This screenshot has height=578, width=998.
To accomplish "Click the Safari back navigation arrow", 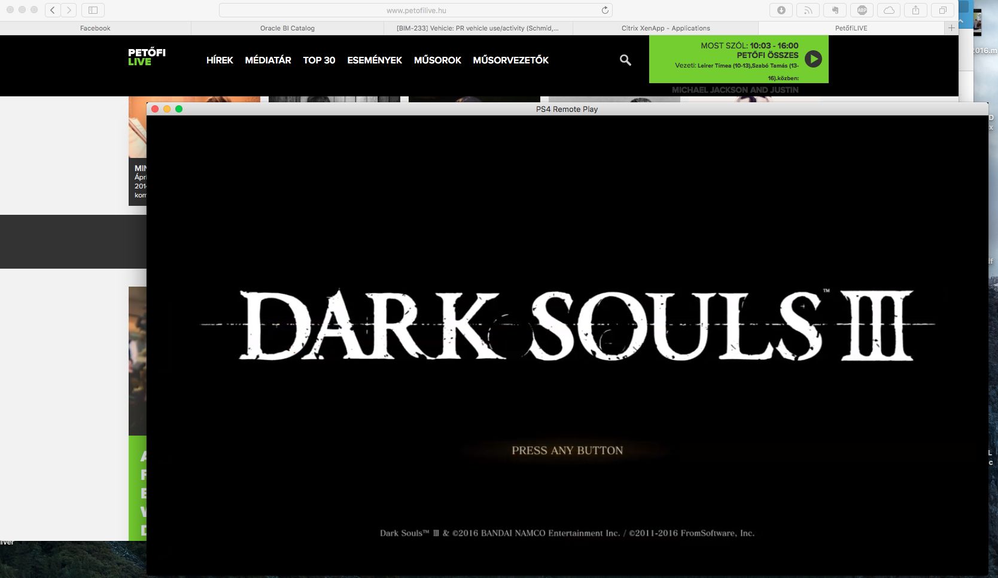I will (x=53, y=10).
